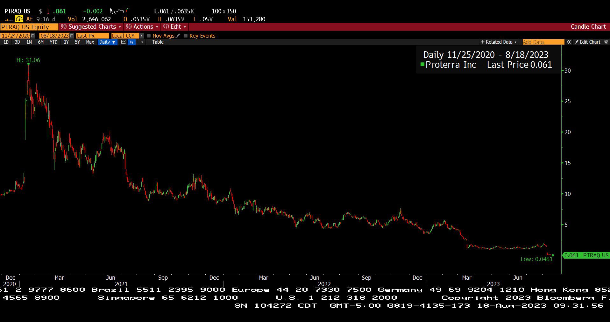The width and height of the screenshot is (610, 322).
Task: Expand the Related Data dropdown
Action: (499, 42)
